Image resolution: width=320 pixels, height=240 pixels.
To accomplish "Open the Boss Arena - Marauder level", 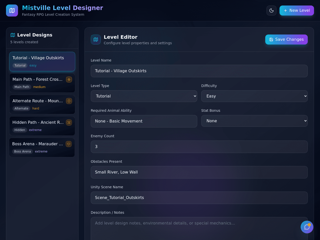I will tap(42, 147).
